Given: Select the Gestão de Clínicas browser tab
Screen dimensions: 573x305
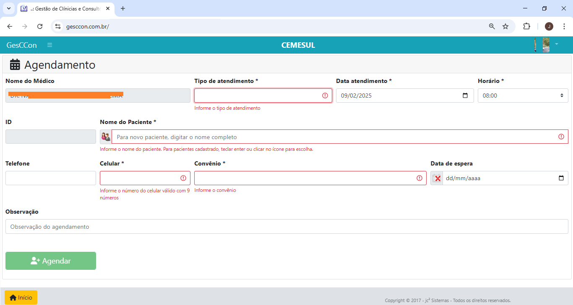Looking at the screenshot, I should [63, 8].
